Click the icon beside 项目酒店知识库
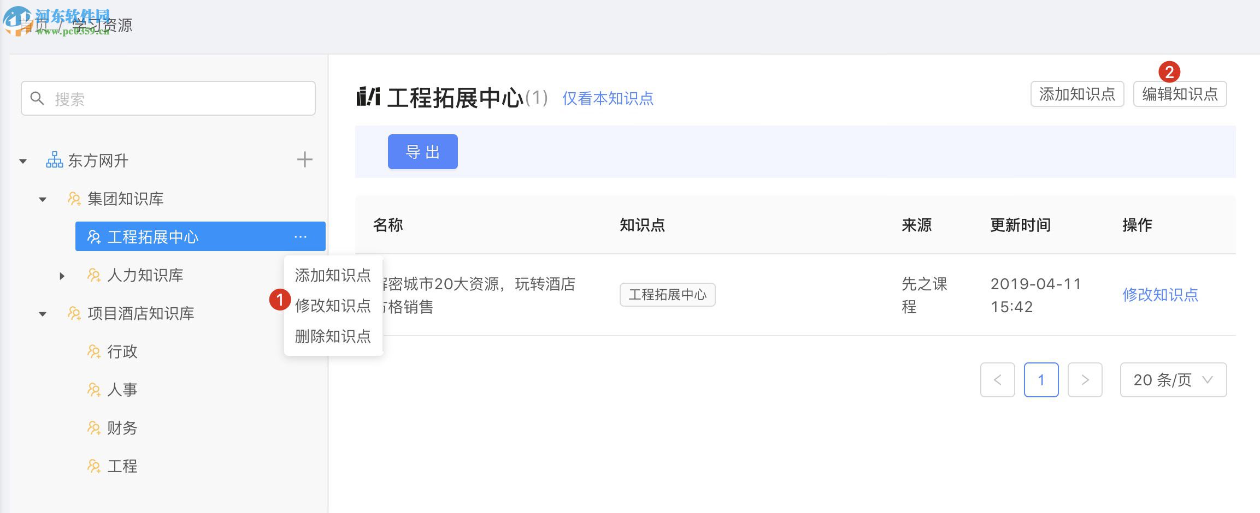The image size is (1260, 513). point(74,313)
